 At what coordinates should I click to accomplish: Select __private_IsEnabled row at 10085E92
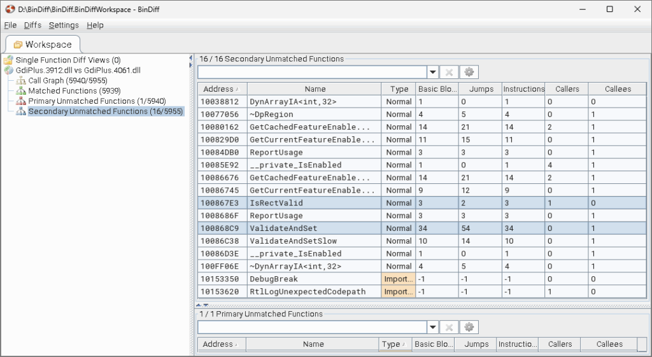pyautogui.click(x=422, y=165)
